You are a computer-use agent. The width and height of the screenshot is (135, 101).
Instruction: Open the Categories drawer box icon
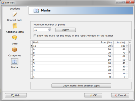[14, 49]
